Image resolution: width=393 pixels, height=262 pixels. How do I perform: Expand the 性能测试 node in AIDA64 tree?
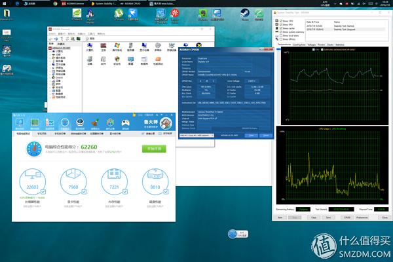(50, 98)
